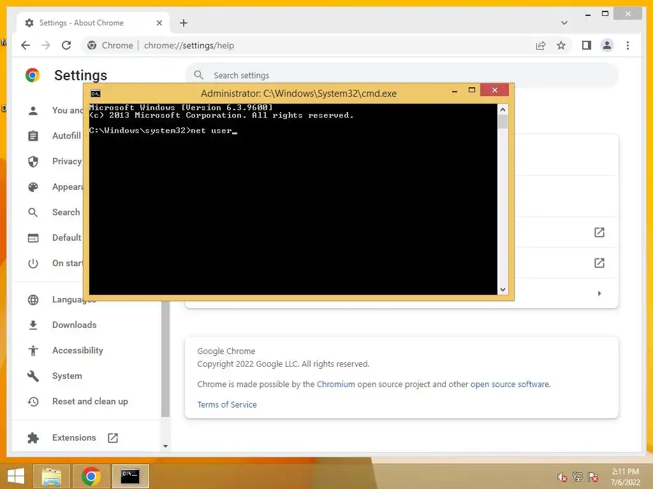Click the Privacy shield icon

tap(33, 161)
